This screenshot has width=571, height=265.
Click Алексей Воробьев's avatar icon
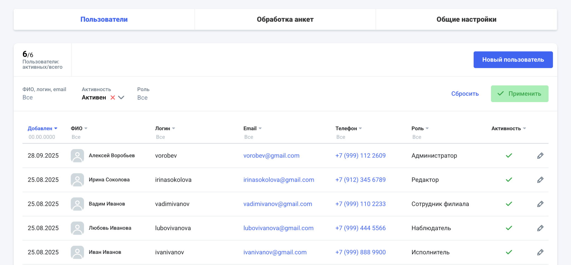tap(77, 155)
